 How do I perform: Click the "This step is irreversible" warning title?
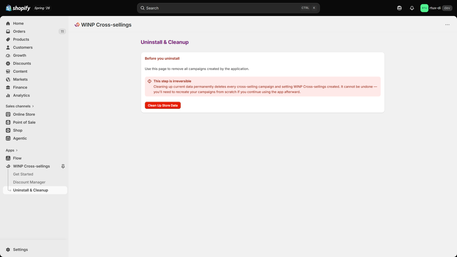172,81
